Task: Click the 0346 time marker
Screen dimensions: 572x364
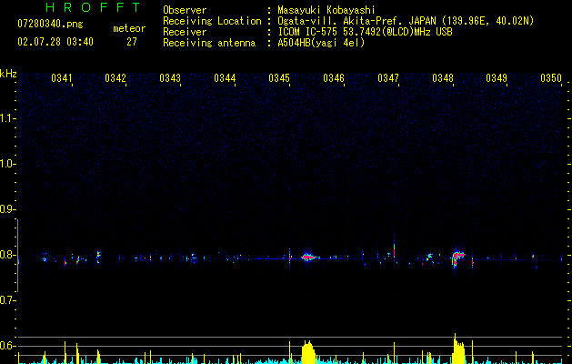Action: pyautogui.click(x=334, y=78)
